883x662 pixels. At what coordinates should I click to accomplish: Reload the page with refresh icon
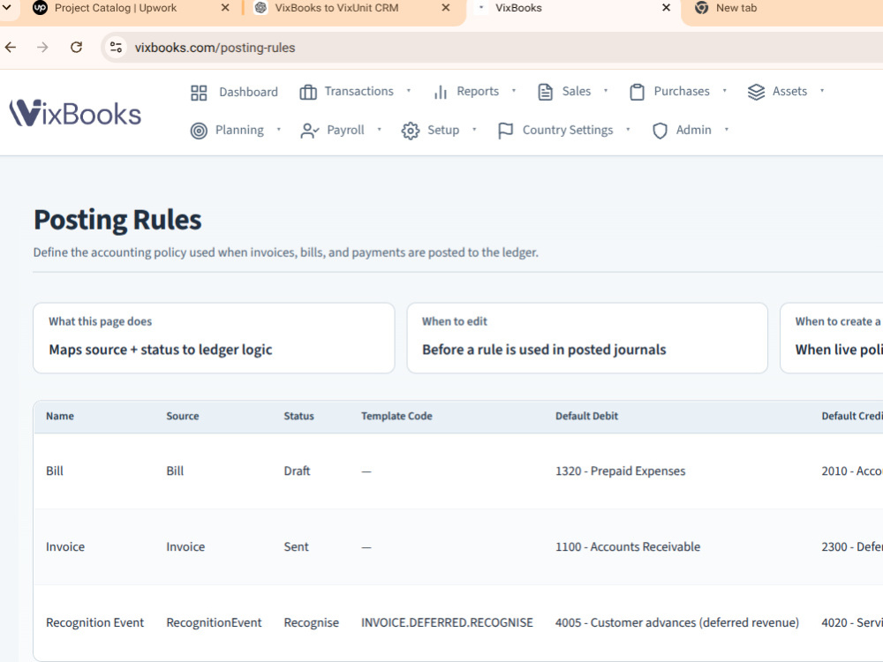(x=77, y=48)
